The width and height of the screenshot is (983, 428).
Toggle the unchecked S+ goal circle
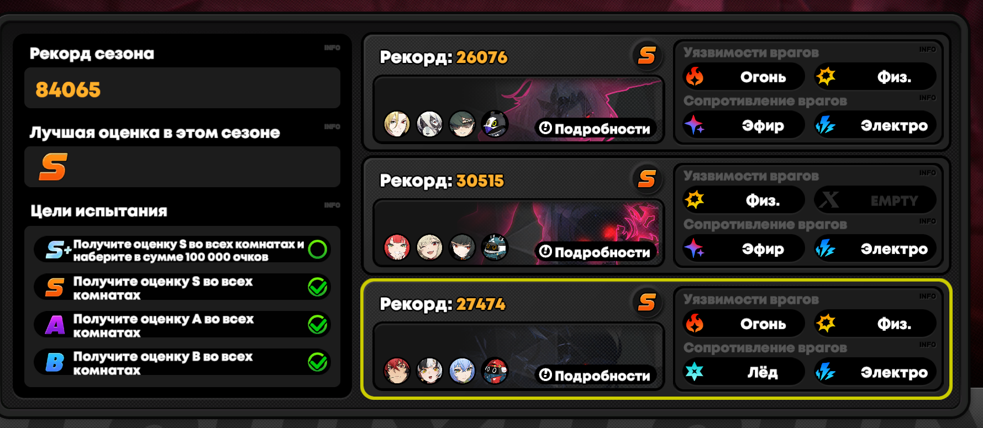(x=318, y=250)
